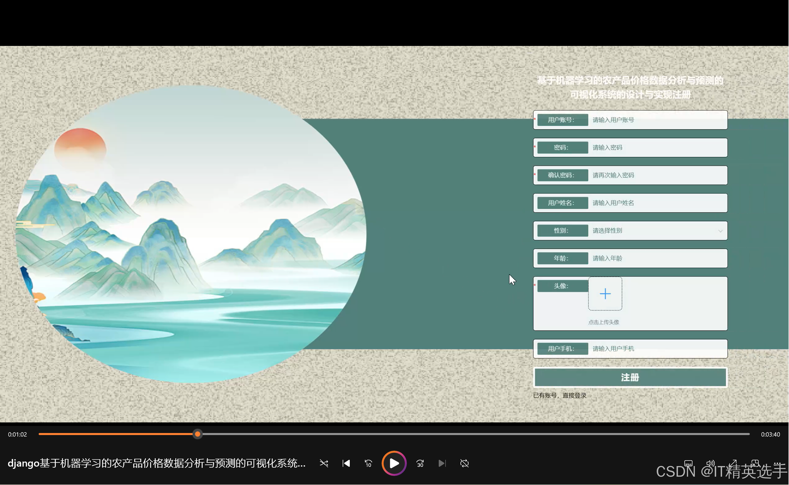
Task: Click the seek bar handle
Action: [x=198, y=434]
